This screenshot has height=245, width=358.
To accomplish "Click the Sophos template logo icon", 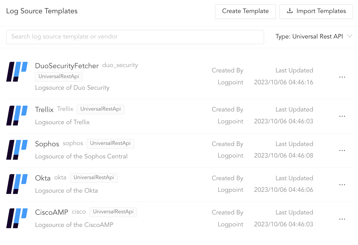I will click(16, 150).
